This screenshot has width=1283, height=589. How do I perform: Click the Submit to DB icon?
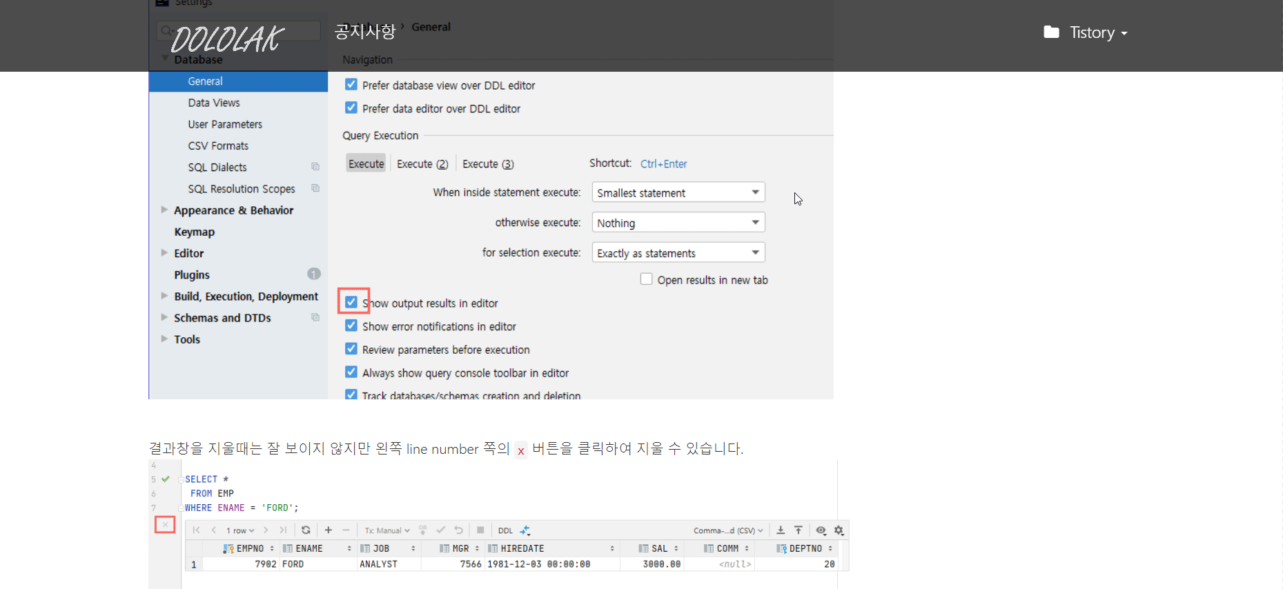422,530
